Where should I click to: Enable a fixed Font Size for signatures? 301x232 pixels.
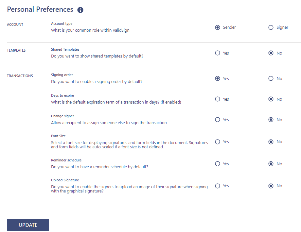218,141
